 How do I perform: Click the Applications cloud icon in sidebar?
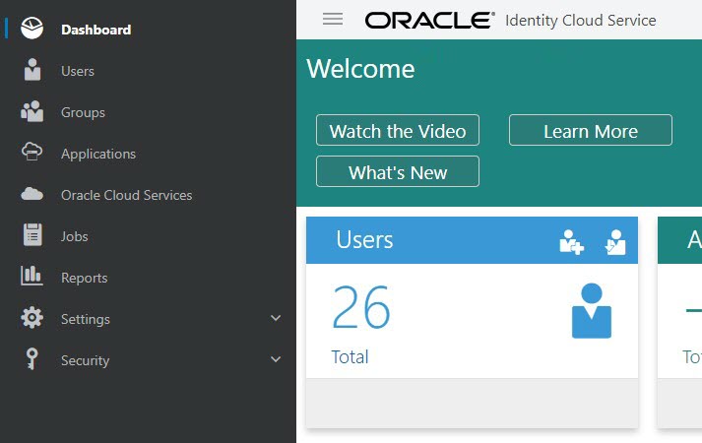point(32,153)
